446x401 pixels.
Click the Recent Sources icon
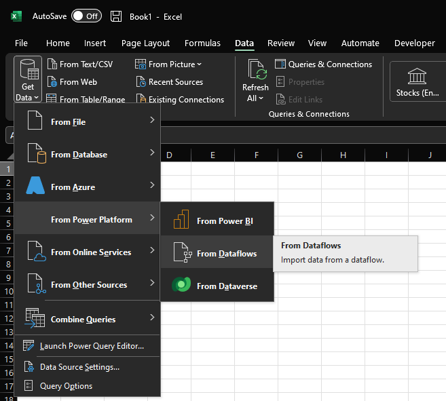click(141, 82)
